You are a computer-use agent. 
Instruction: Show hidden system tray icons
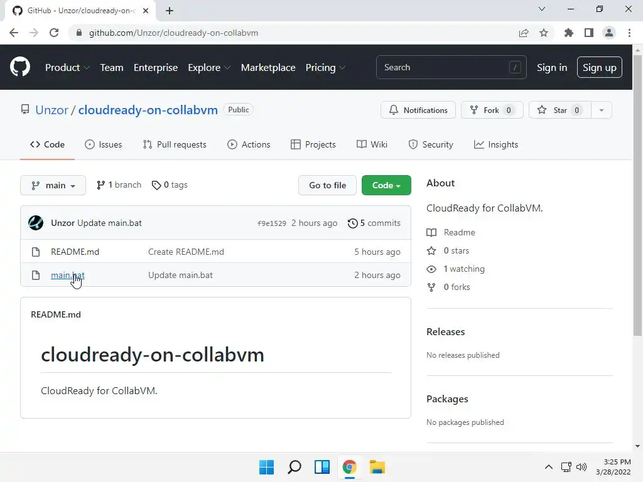(x=548, y=467)
